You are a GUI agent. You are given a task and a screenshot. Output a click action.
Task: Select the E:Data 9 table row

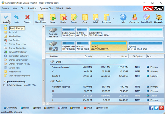[x=108, y=76]
